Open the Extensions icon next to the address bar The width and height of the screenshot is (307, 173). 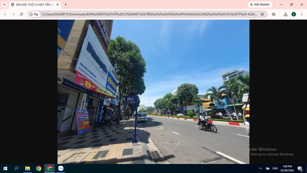(x=273, y=14)
